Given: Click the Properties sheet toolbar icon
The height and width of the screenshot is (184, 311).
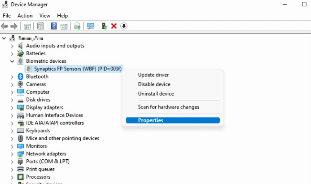Looking at the screenshot, I should (41, 26).
